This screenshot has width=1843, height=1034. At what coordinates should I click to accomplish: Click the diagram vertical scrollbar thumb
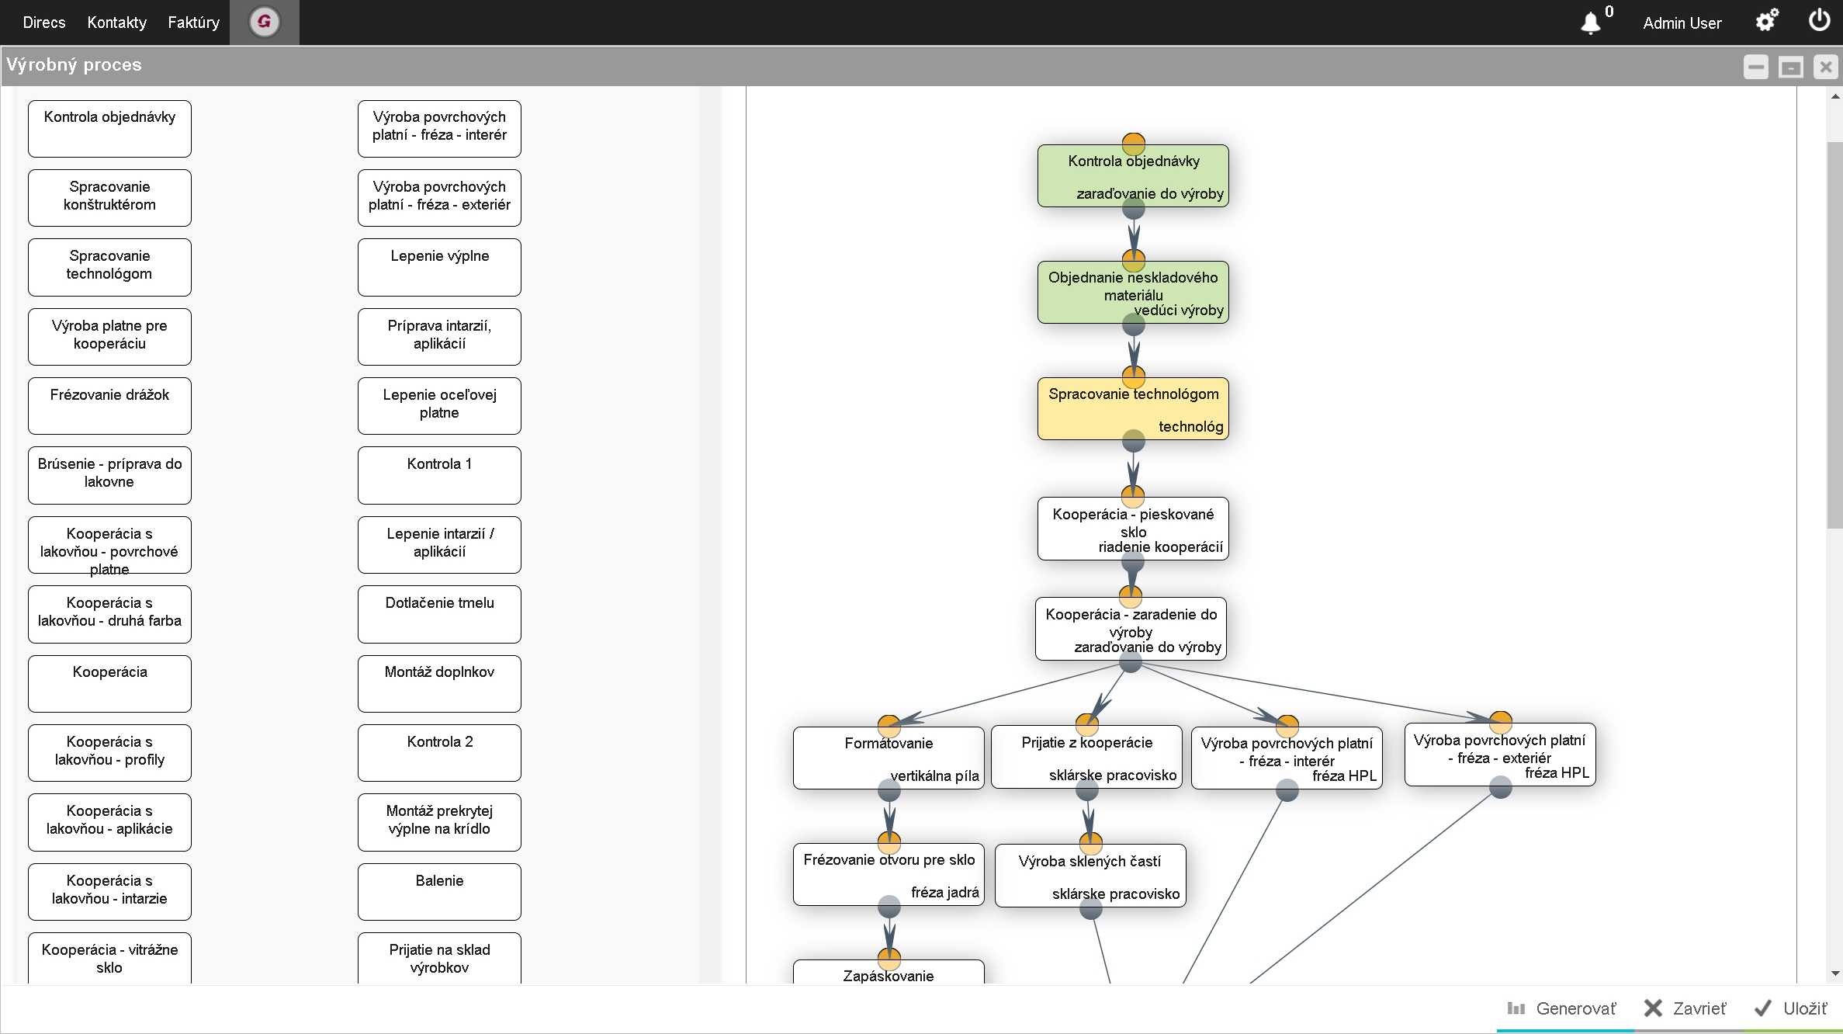point(1834,335)
